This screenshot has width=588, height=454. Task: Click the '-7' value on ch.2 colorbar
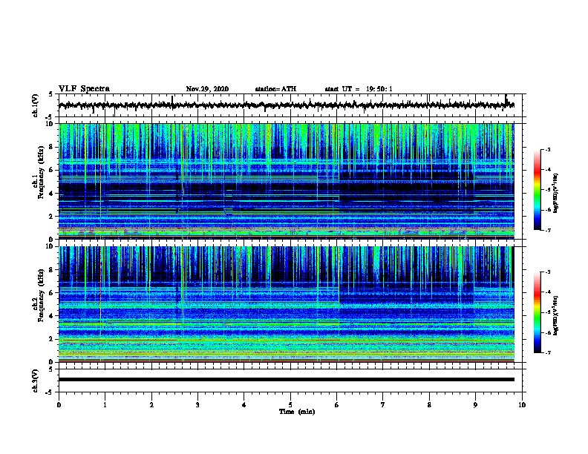[547, 352]
